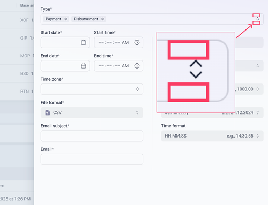Click the CSV file type icon
The image size is (268, 205).
click(x=48, y=112)
